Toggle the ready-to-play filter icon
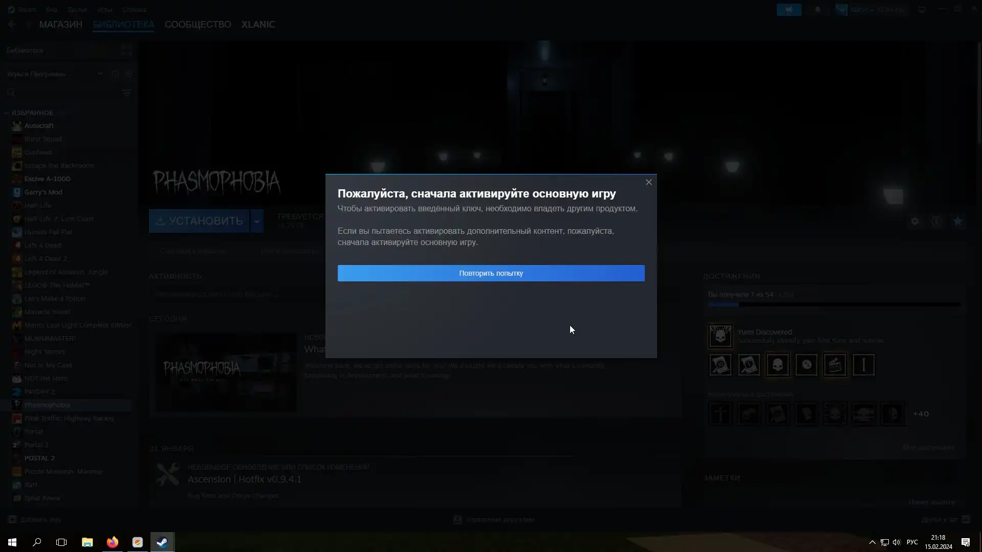Viewport: 982px width, 552px height. point(128,74)
